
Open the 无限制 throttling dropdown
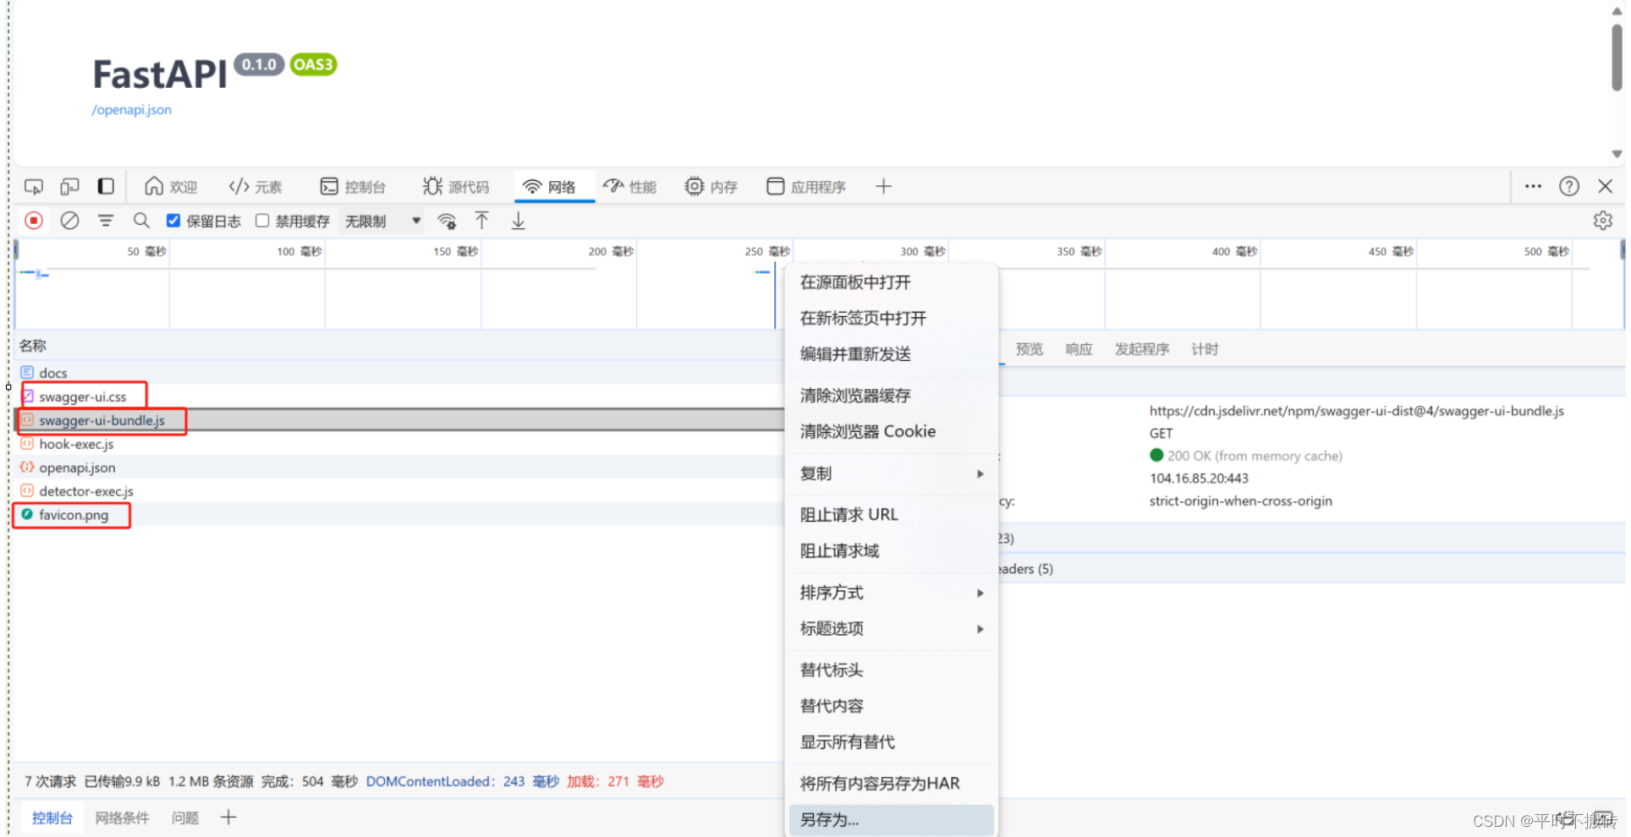[x=380, y=221]
